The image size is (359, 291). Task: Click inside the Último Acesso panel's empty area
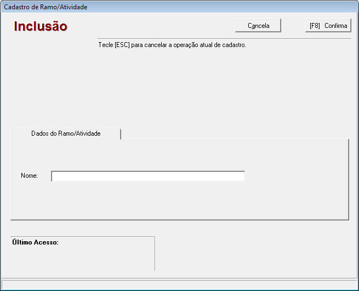82,258
